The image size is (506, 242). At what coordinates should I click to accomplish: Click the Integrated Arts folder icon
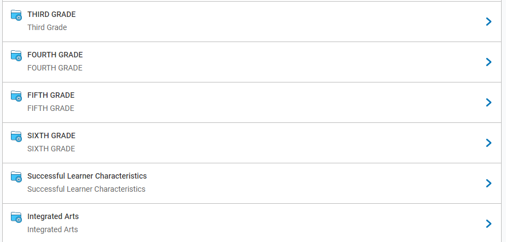16,217
